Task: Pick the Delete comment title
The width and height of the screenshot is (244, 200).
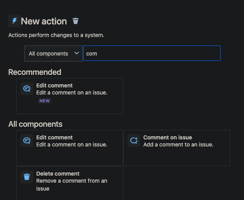Action: click(58, 174)
